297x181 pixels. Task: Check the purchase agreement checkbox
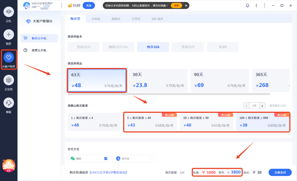point(67,172)
